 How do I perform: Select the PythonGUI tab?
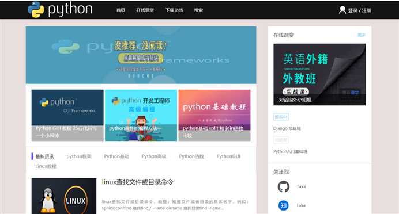coord(228,156)
